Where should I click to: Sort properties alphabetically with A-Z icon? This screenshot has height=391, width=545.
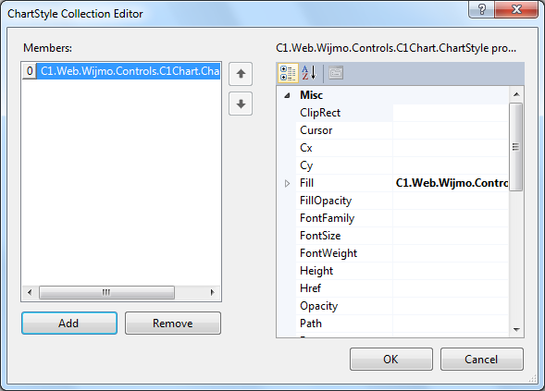pyautogui.click(x=309, y=73)
